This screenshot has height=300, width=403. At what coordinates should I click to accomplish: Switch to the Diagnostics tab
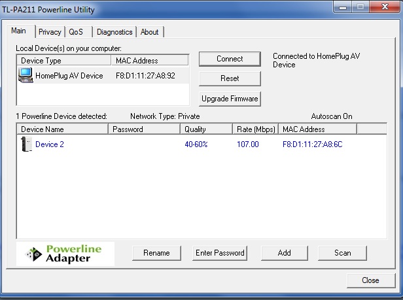[114, 32]
